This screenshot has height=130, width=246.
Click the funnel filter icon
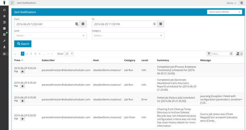209,54
